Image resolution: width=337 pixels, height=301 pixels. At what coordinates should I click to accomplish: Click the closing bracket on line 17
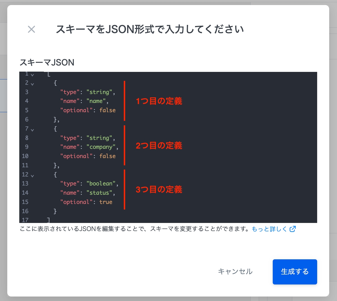coord(49,220)
